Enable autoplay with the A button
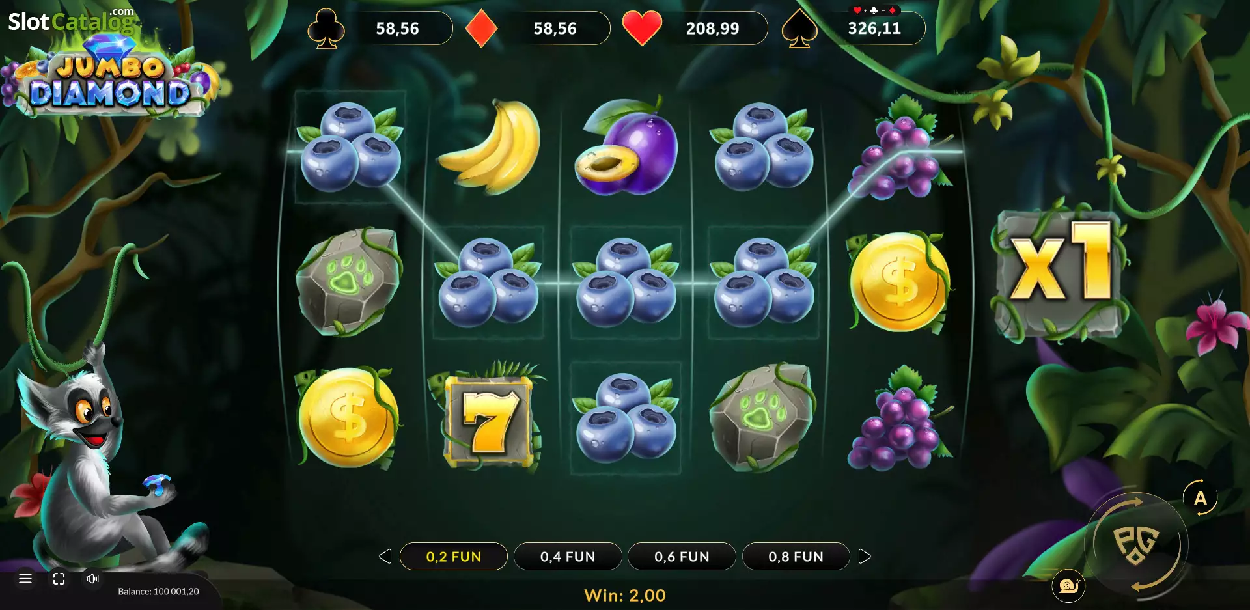 [x=1201, y=498]
